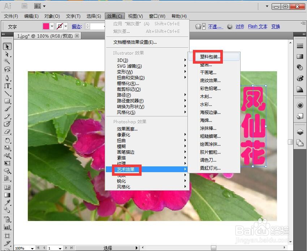Select the 风仙花 text object
Image resolution: width=307 pixels, height=251 pixels.
click(x=253, y=126)
